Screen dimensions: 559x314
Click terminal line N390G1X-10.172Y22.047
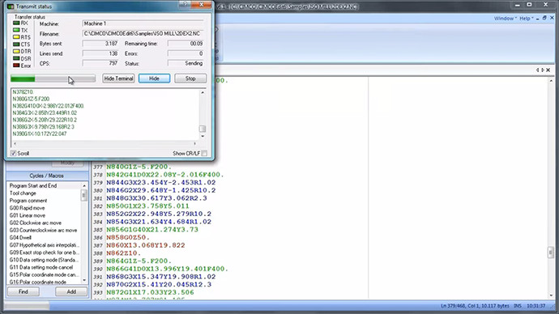pyautogui.click(x=40, y=134)
